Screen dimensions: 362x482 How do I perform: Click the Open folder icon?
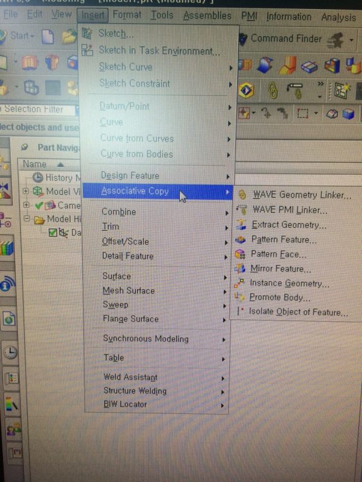69,37
